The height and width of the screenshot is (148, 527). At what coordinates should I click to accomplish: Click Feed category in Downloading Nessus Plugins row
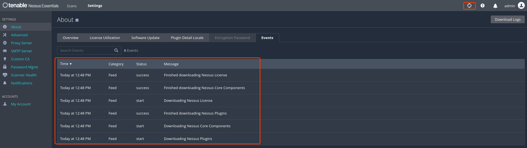pos(112,139)
